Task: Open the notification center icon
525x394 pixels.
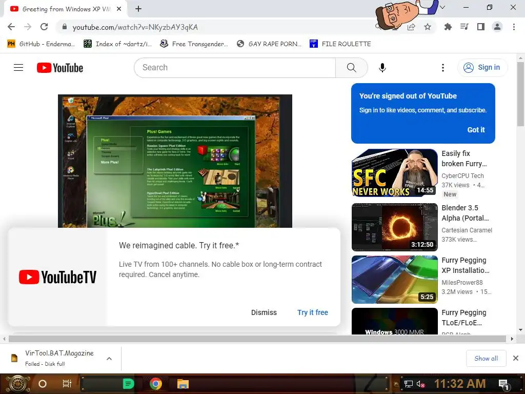Action: [504, 384]
